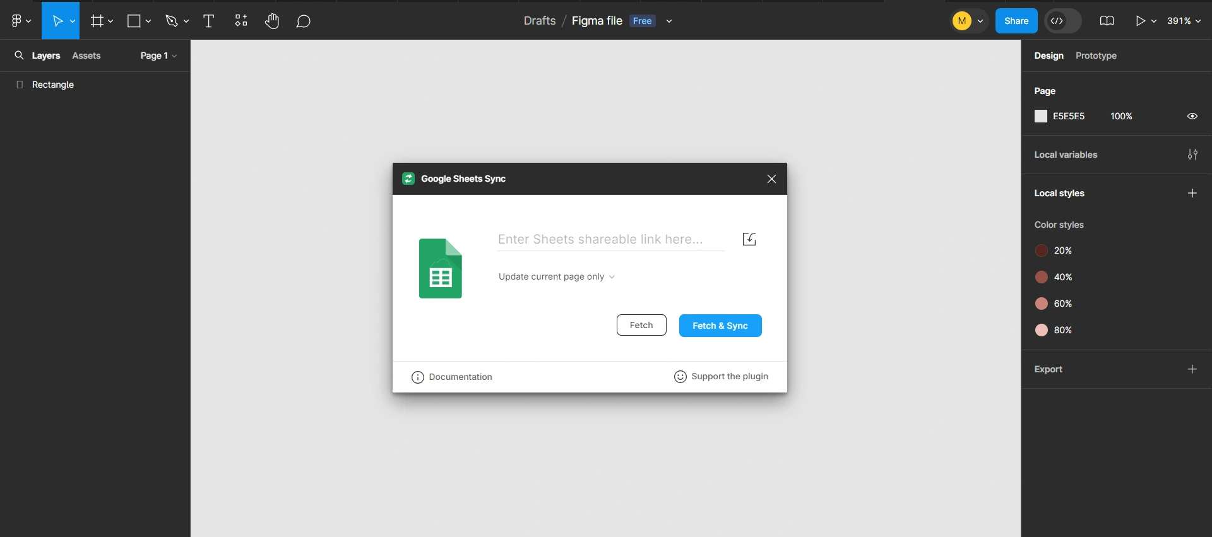Open Pen tool dropdown arrow
The height and width of the screenshot is (537, 1212).
click(186, 21)
